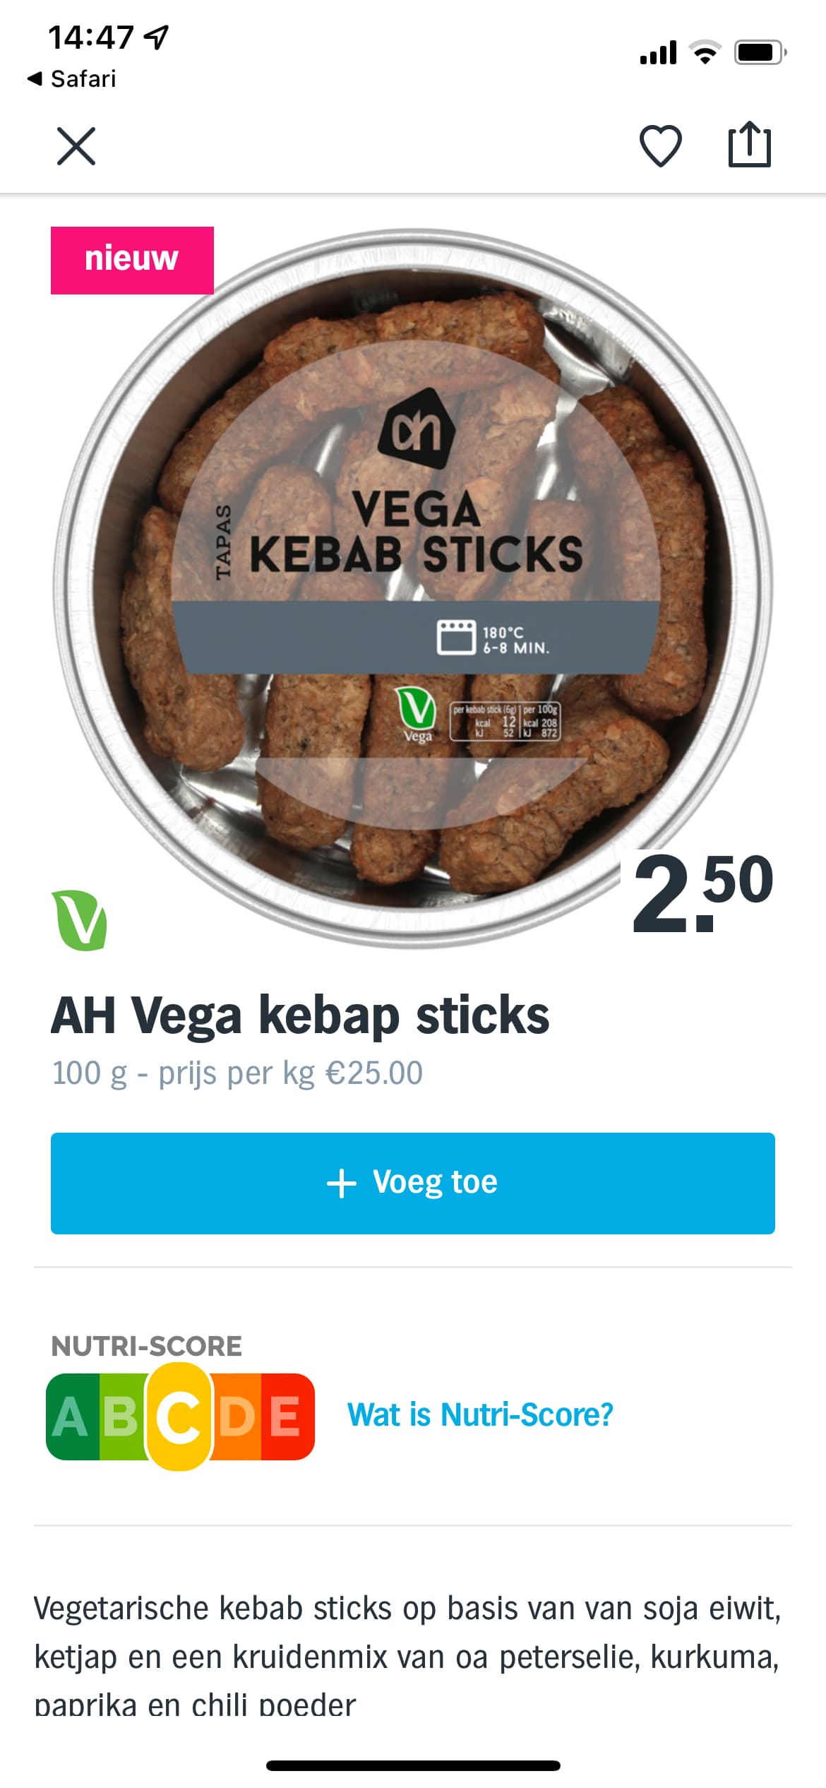Tap the Nutri-Score E red segment
The image size is (826, 1788).
click(x=287, y=1417)
